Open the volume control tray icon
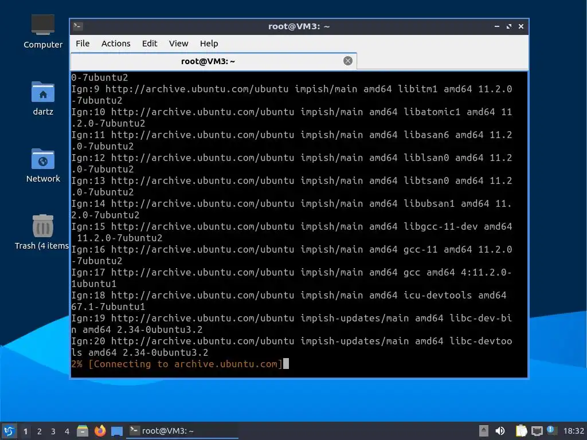This screenshot has height=440, width=587. point(500,431)
